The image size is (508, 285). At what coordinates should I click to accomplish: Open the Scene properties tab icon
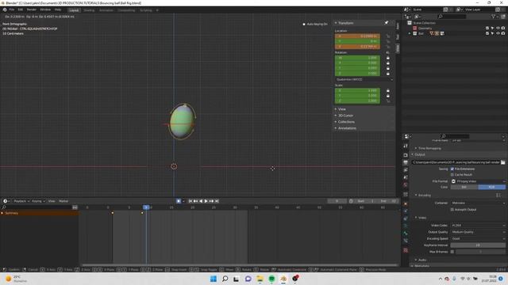click(x=406, y=177)
